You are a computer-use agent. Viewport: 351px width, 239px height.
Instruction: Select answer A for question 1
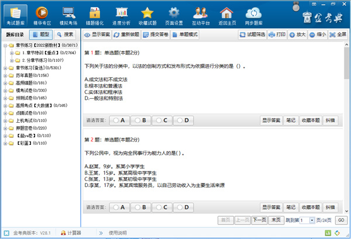pos(120,120)
